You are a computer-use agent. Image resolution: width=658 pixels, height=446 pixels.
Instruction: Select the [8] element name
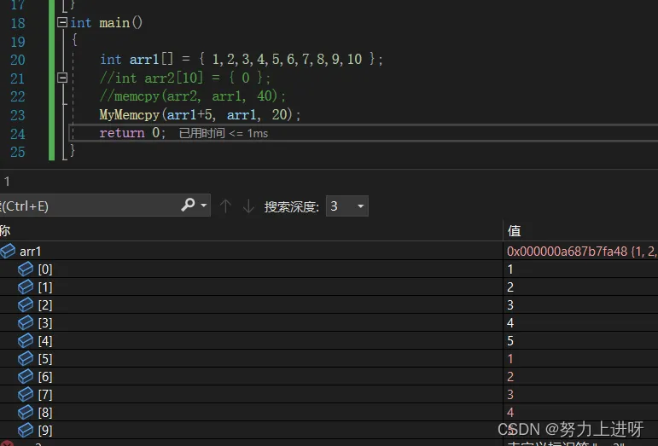[x=45, y=413]
